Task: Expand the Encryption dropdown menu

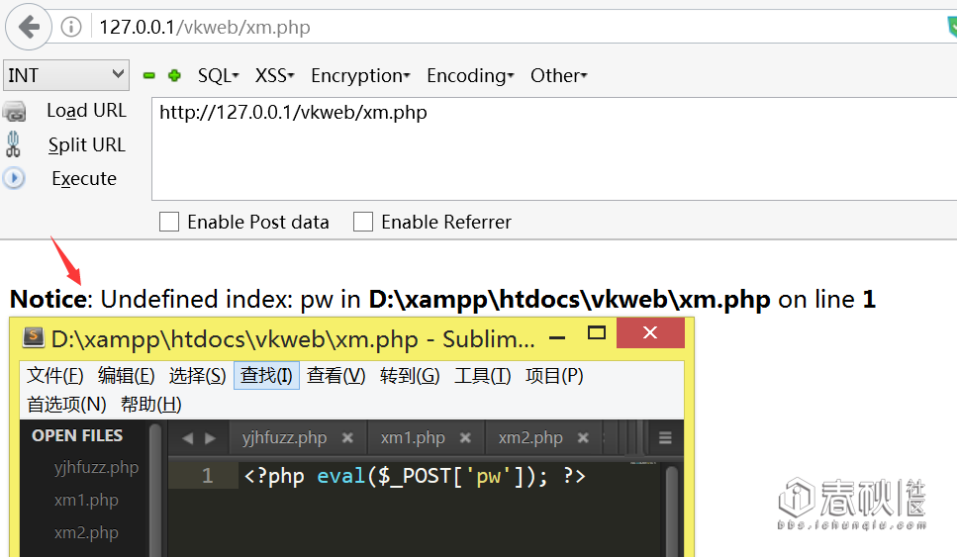Action: [x=360, y=75]
